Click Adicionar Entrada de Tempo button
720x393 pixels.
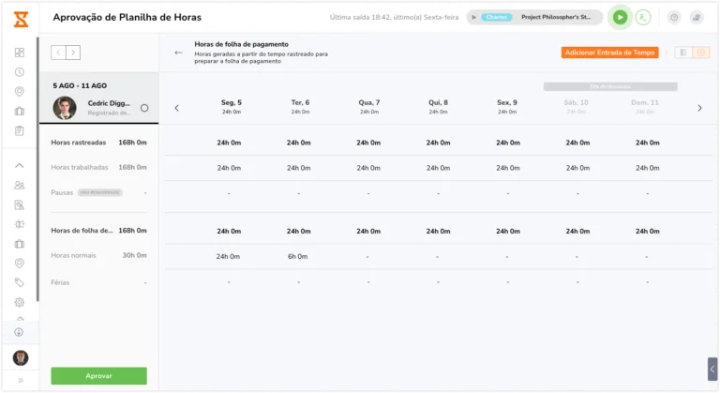(609, 53)
